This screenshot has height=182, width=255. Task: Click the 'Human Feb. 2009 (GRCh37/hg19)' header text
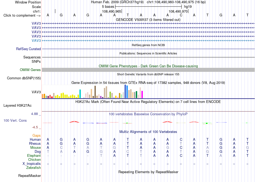click(x=117, y=2)
